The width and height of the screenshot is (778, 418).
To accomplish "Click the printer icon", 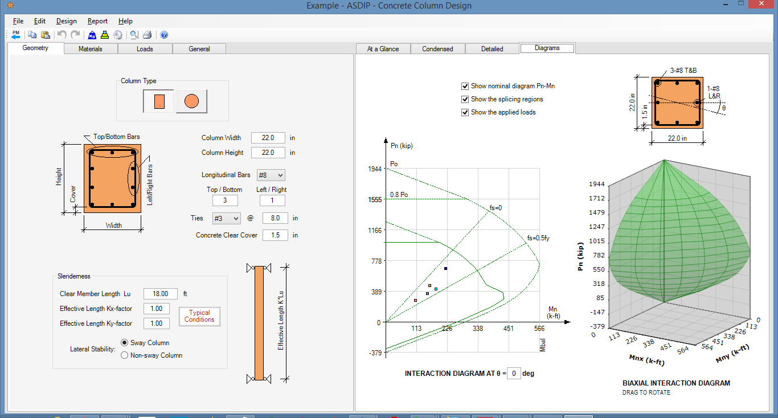I will (x=147, y=35).
